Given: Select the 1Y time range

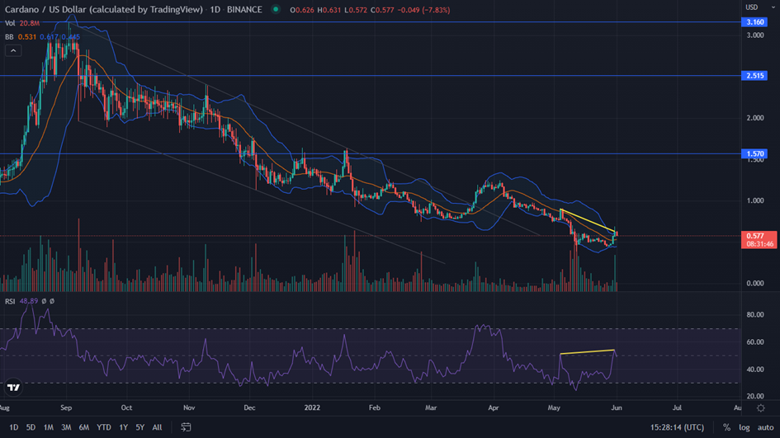Looking at the screenshot, I should point(123,427).
